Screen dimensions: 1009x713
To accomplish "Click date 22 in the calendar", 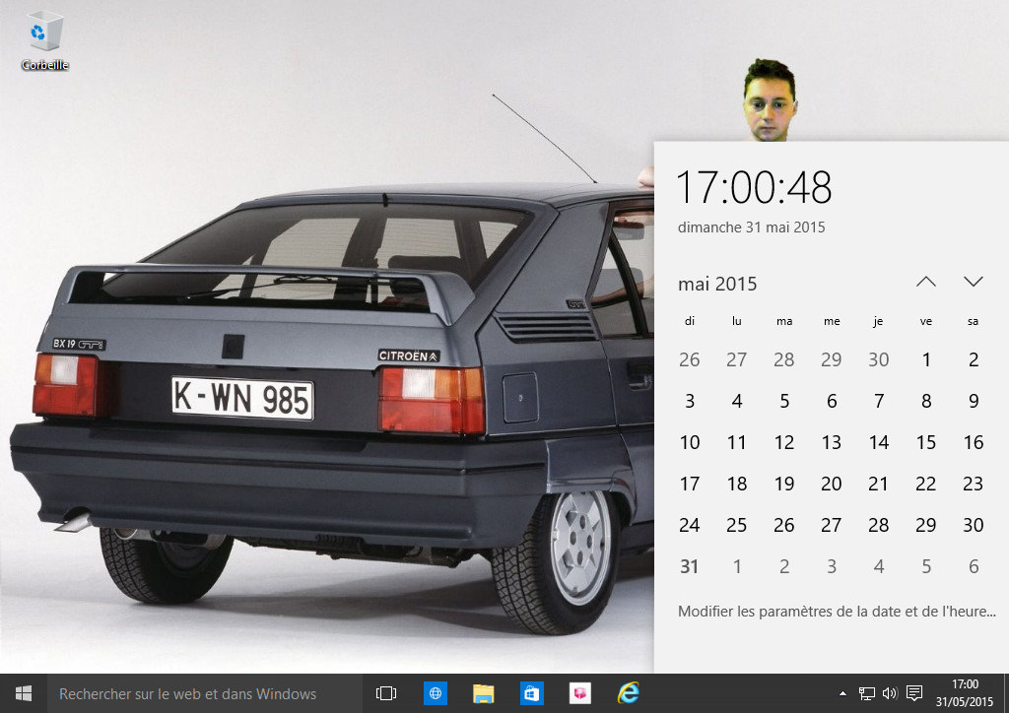I will pyautogui.click(x=926, y=484).
